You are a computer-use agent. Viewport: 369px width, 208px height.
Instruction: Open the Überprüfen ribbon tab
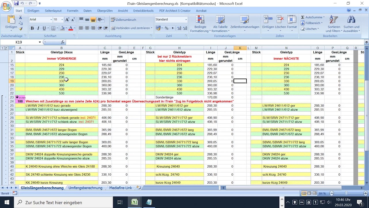pos(105,11)
